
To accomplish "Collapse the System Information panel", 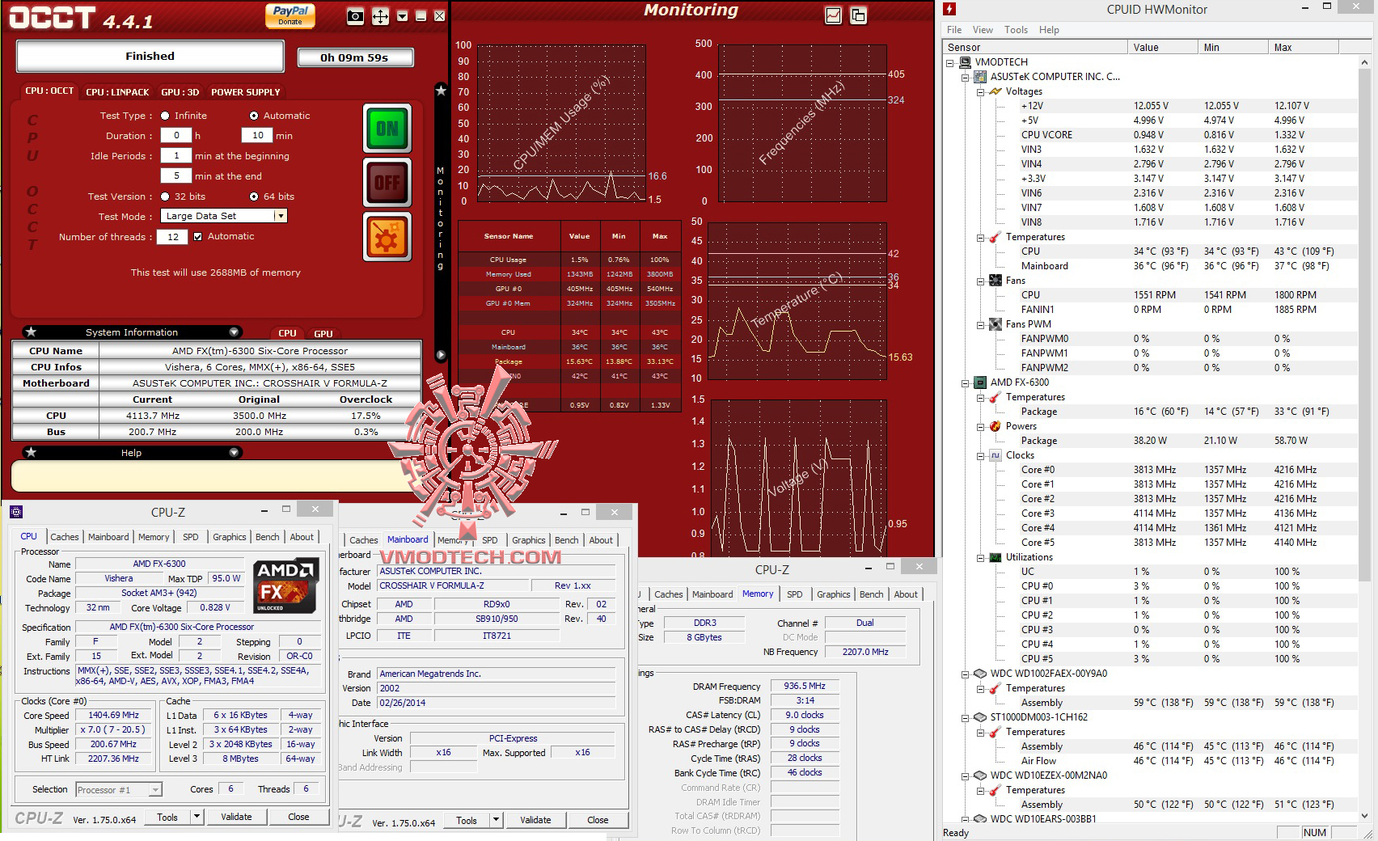I will (x=234, y=332).
